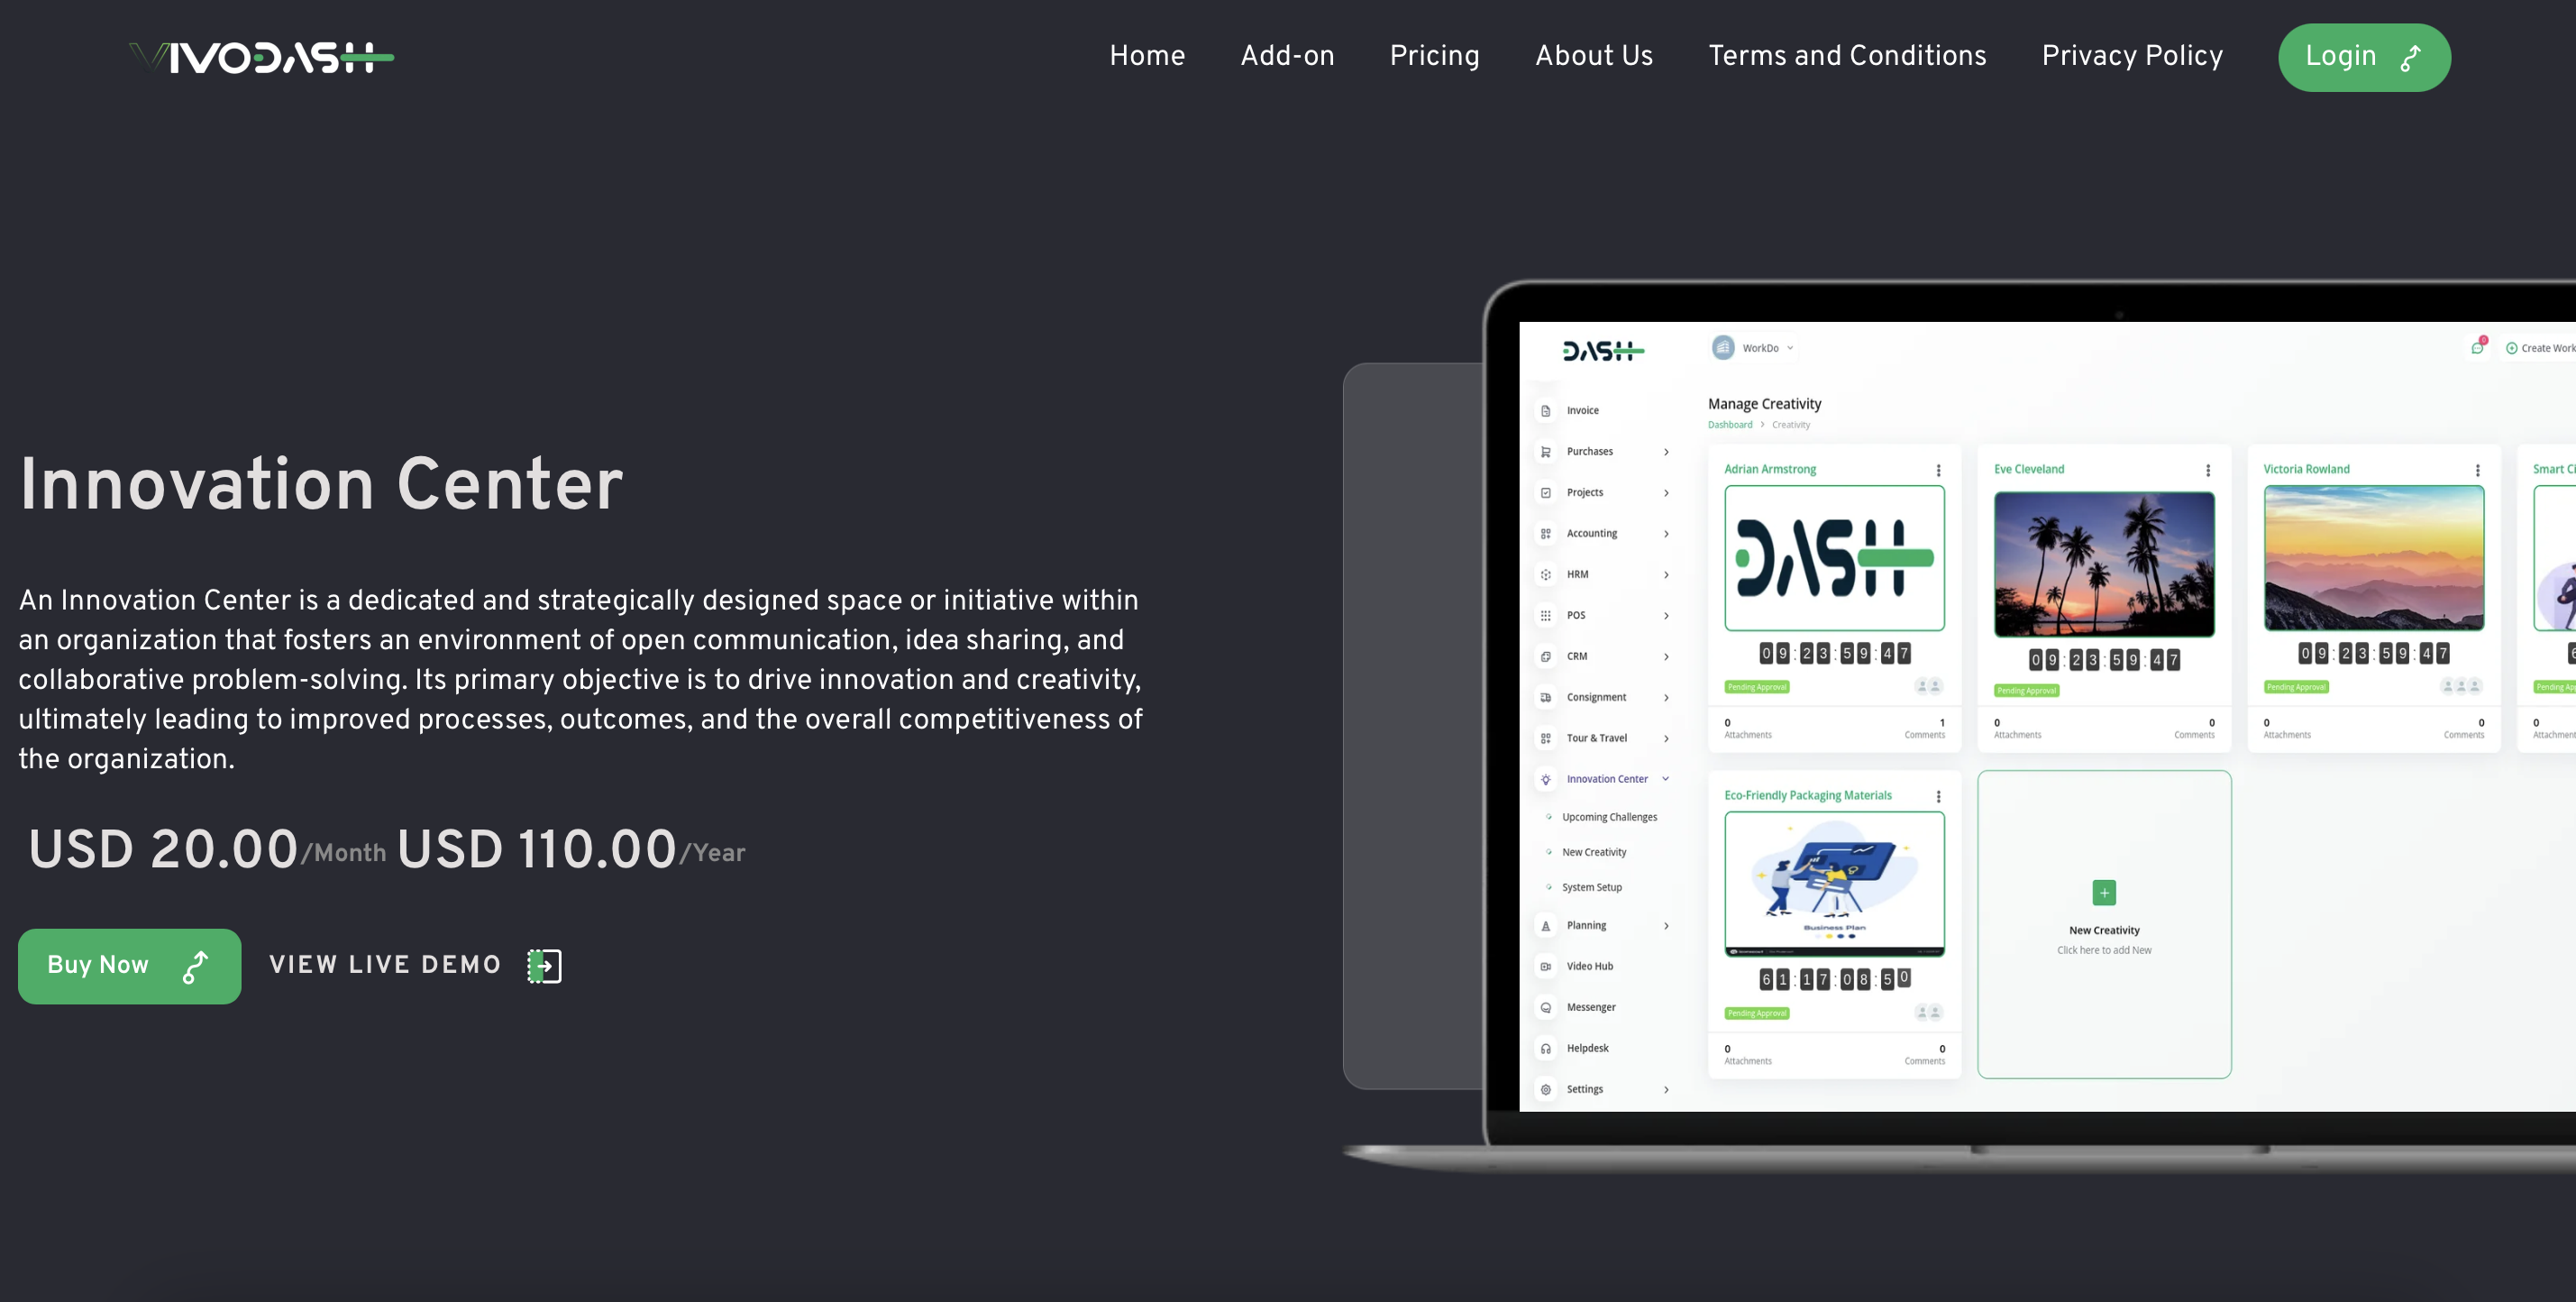
Task: Click the View Live Demo link
Action: 412,965
